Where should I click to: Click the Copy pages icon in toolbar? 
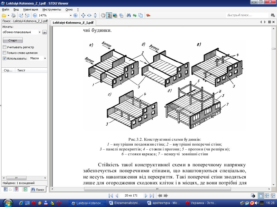[141, 15]
